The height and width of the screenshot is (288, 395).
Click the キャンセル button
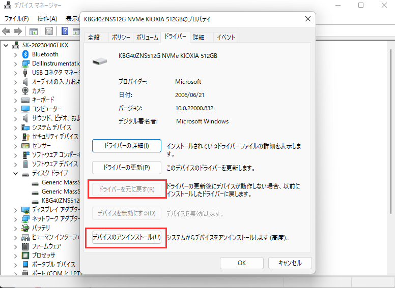coord(290,263)
